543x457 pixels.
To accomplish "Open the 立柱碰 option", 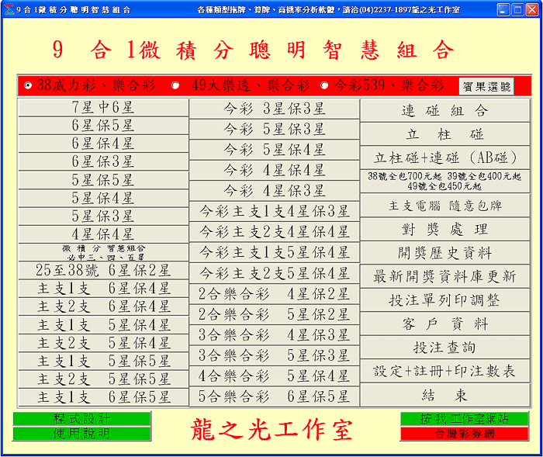I will [445, 134].
